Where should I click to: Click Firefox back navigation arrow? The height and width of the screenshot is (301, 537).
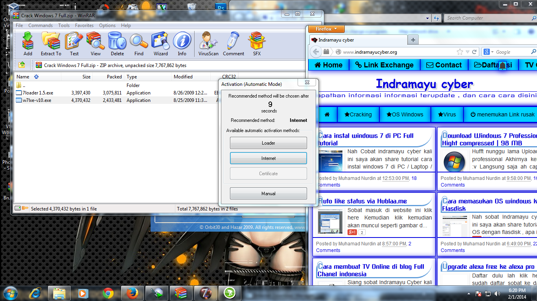(x=316, y=52)
